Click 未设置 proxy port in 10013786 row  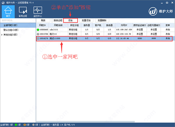tap(154, 34)
